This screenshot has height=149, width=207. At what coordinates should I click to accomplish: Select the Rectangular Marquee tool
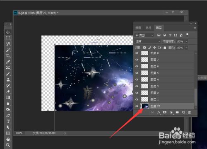click(x=8, y=38)
